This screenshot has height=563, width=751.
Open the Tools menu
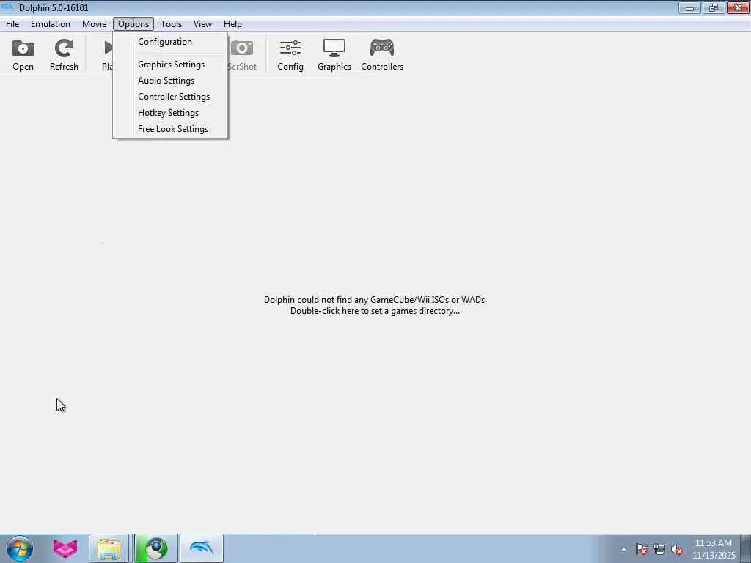171,24
